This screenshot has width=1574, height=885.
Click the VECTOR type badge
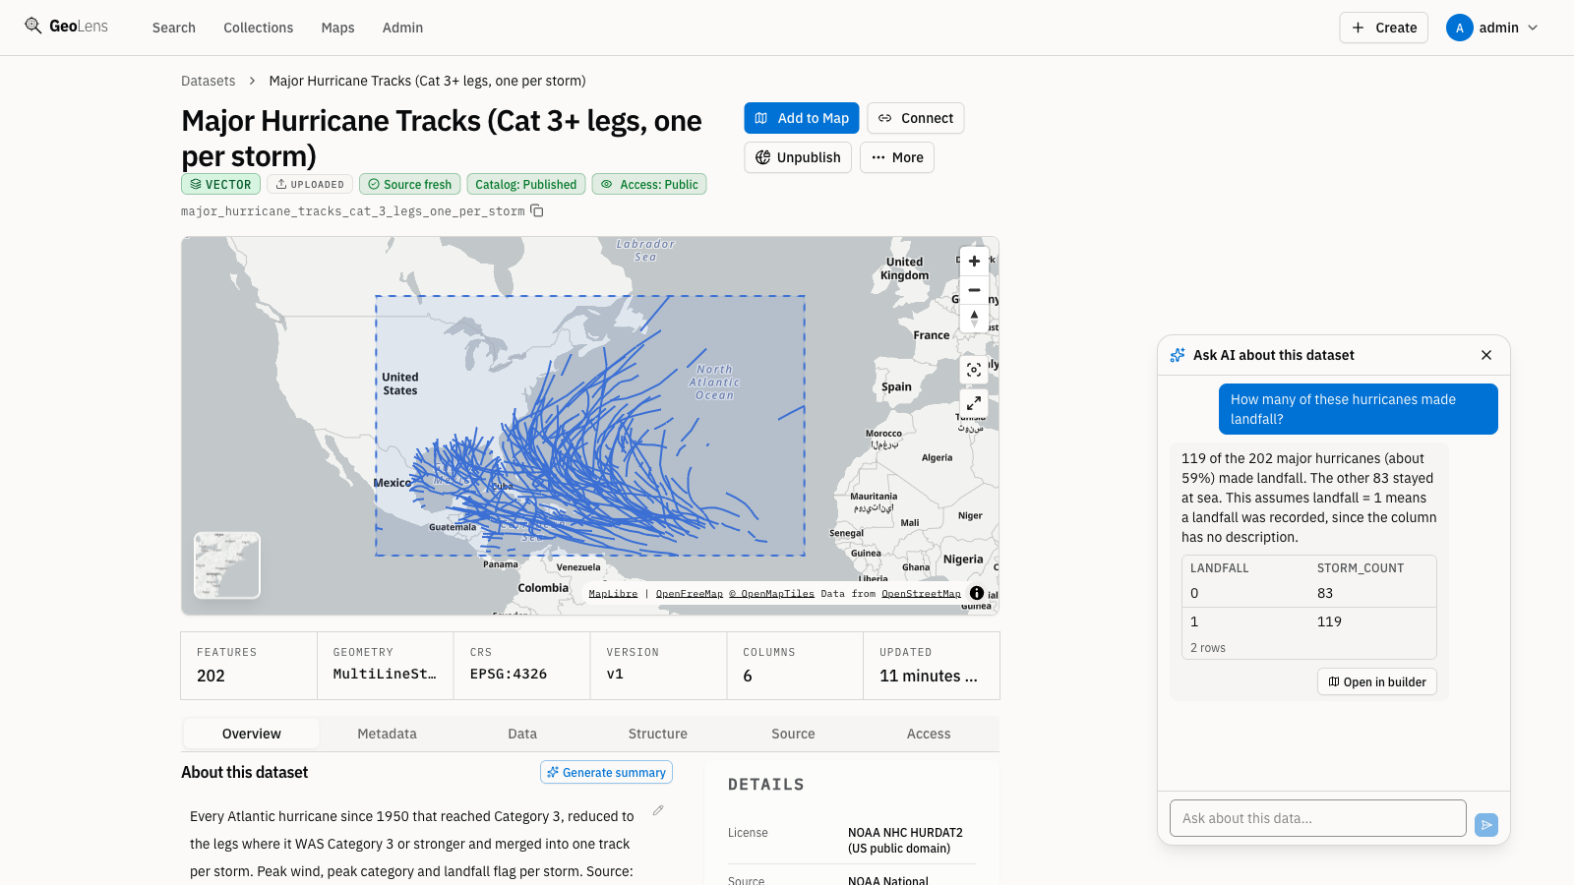coord(221,184)
